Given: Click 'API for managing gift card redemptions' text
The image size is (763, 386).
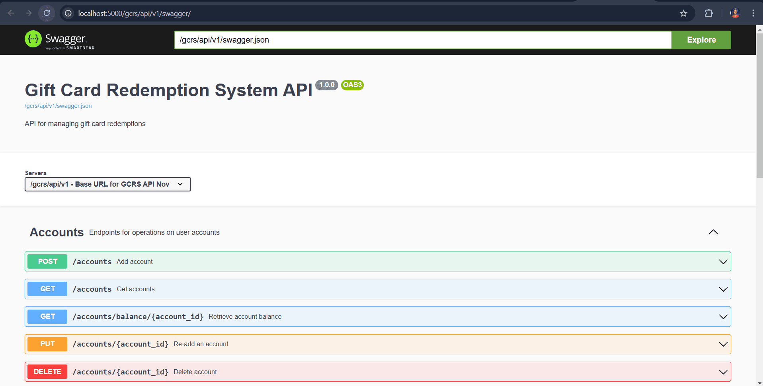Looking at the screenshot, I should tap(85, 124).
